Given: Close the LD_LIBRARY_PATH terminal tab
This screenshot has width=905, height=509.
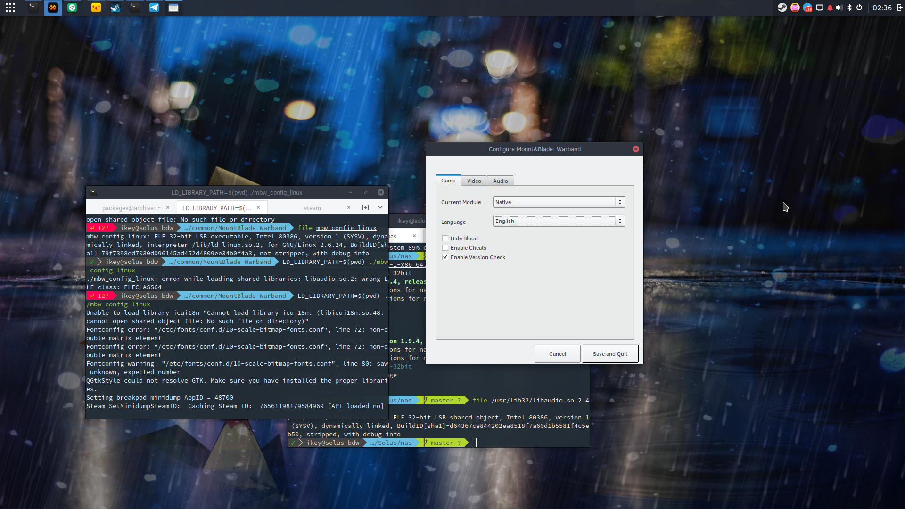Looking at the screenshot, I should click(258, 207).
